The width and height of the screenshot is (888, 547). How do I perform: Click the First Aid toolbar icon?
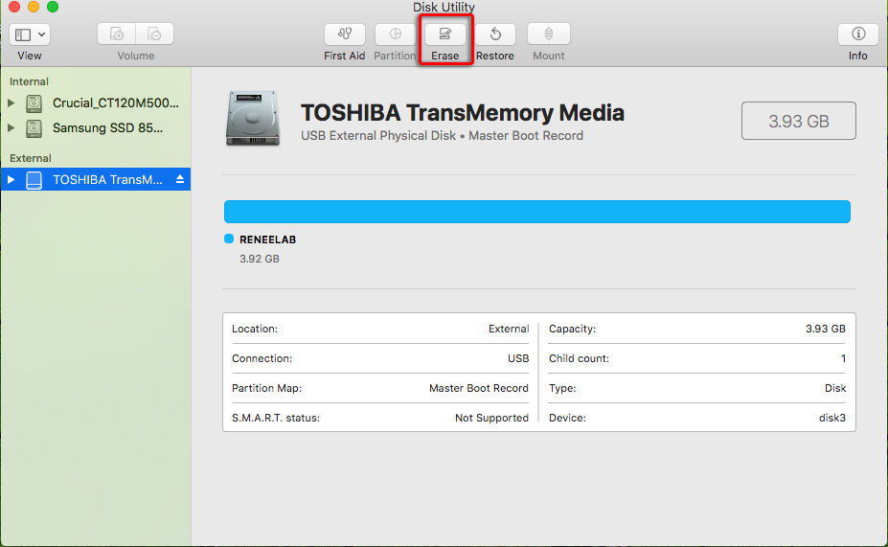344,34
